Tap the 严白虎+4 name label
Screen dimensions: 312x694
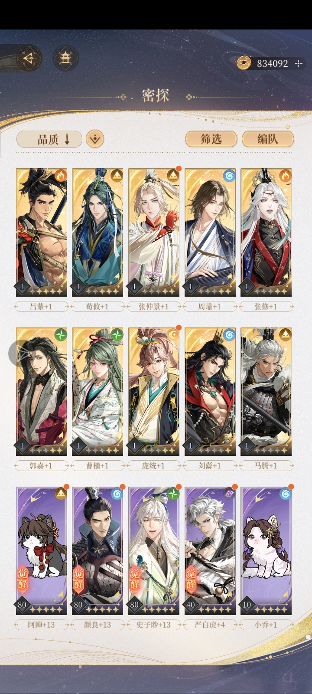pyautogui.click(x=210, y=625)
